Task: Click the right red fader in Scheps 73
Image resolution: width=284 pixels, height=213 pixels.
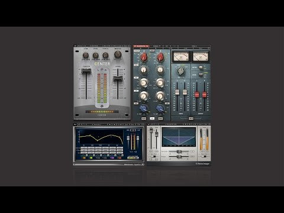Action: [205, 95]
